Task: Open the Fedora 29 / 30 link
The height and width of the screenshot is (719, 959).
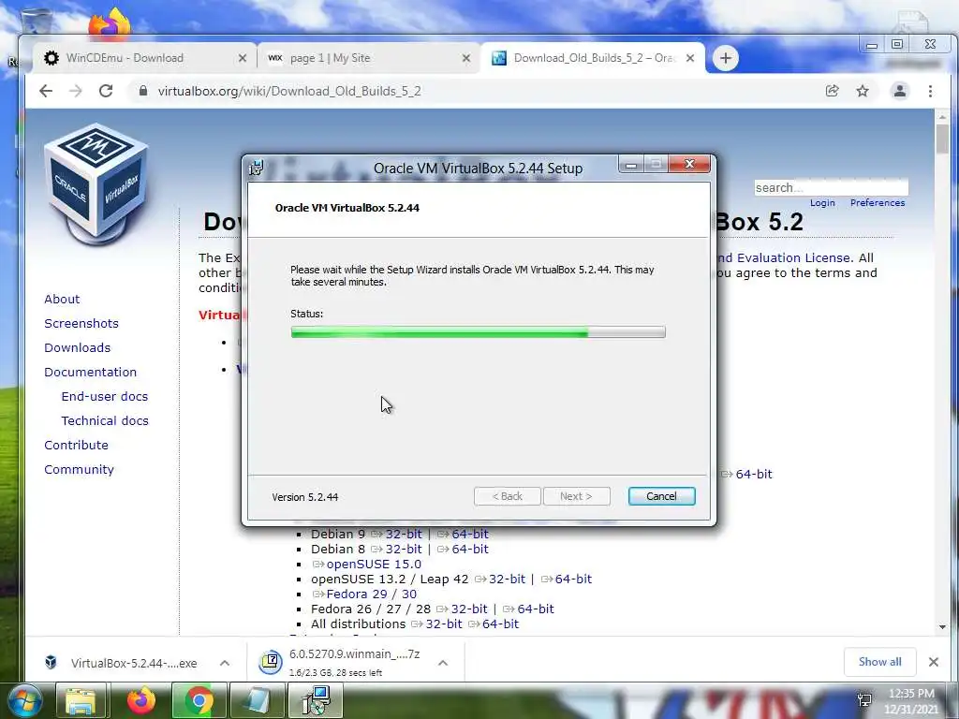Action: point(371,594)
